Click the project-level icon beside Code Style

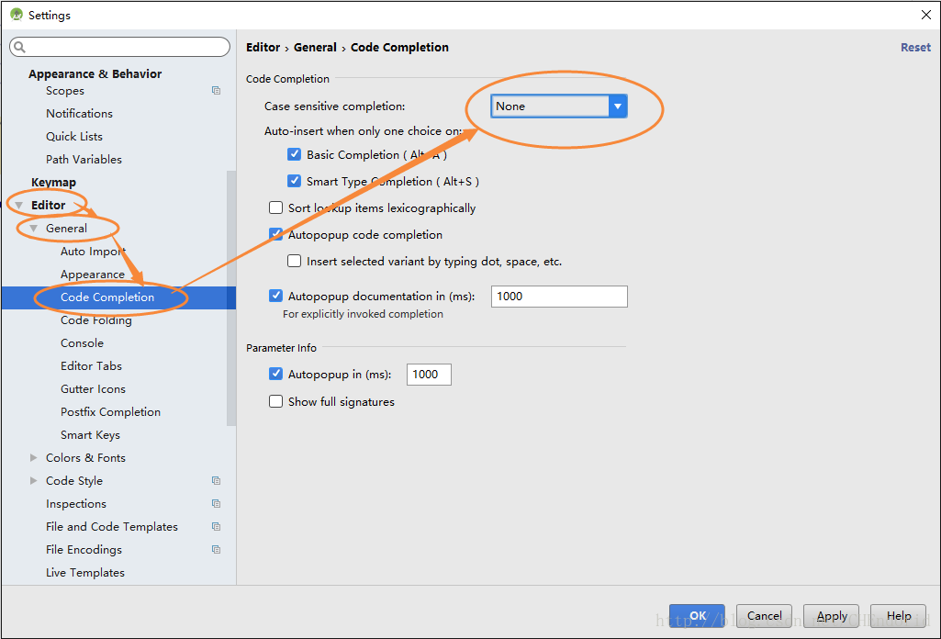[x=216, y=481]
